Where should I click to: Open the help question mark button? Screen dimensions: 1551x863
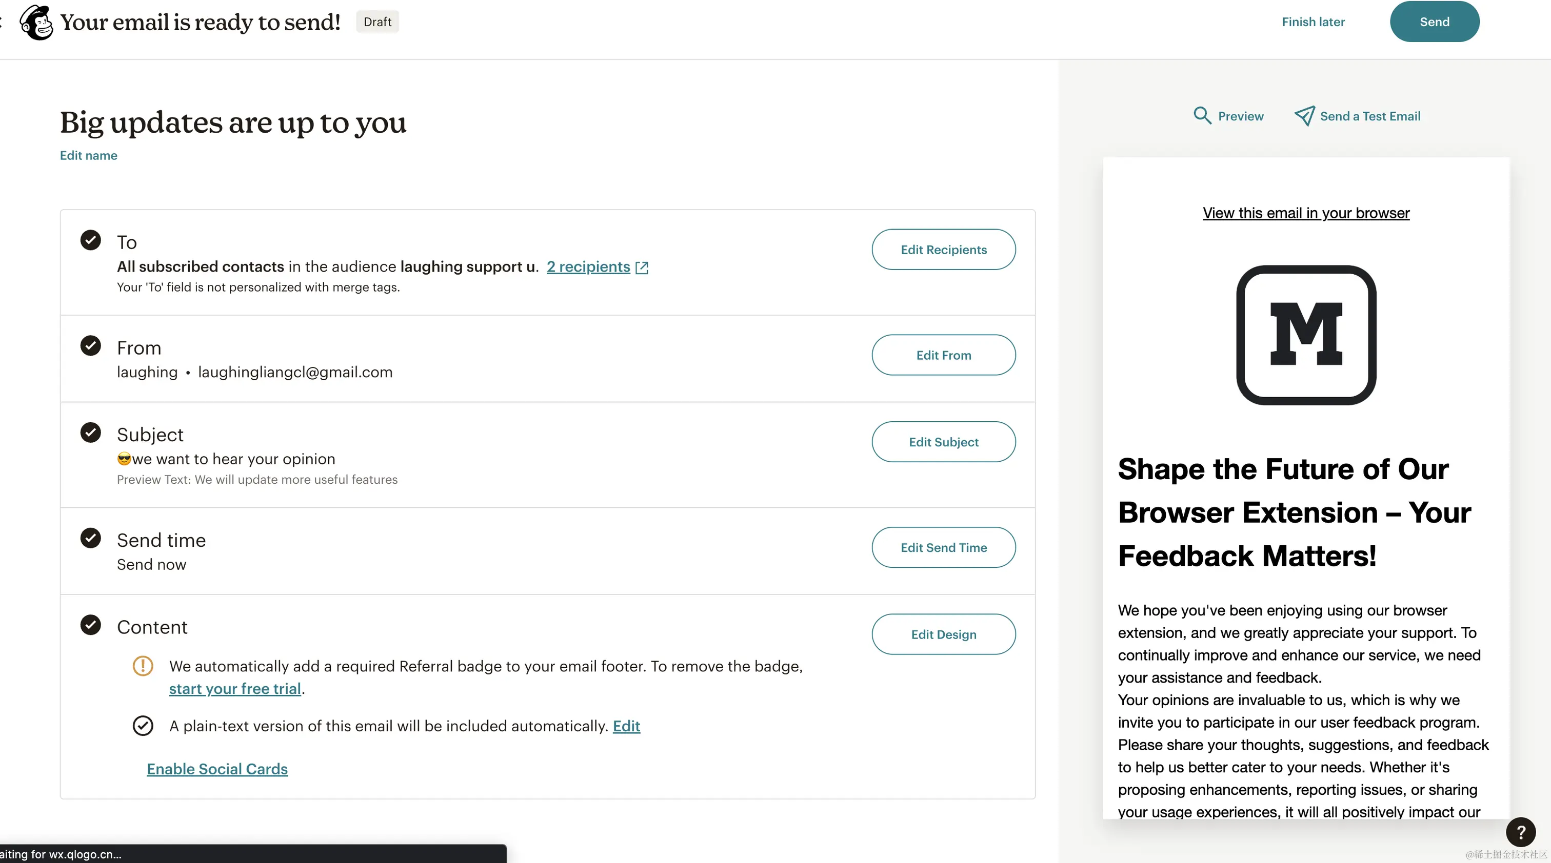1521,832
